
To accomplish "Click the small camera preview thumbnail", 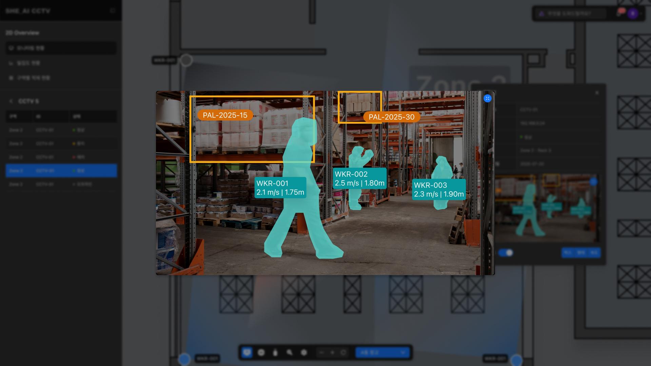I will pyautogui.click(x=546, y=208).
